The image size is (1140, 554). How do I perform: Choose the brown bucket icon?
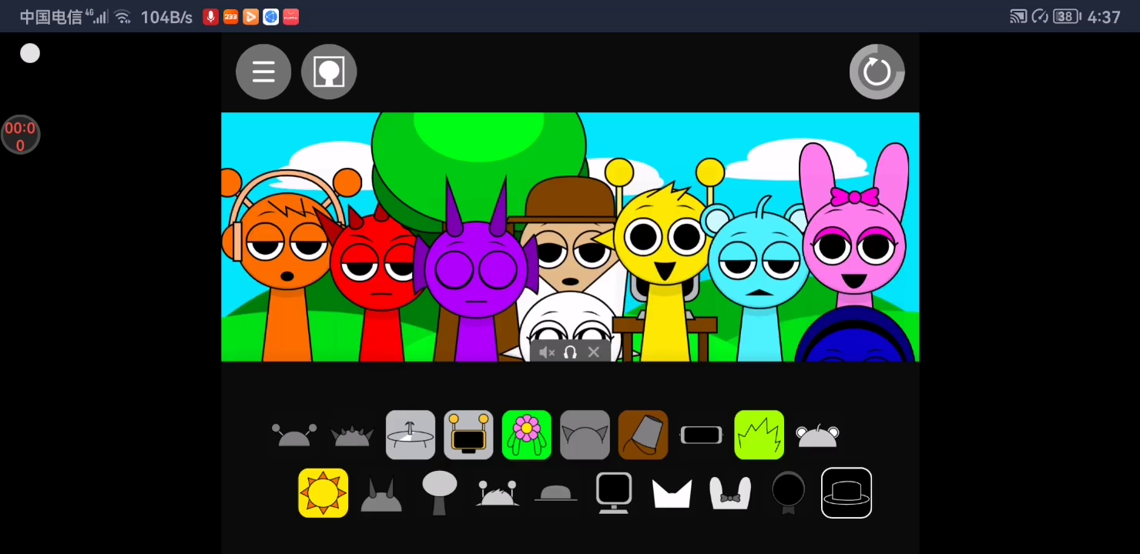pyautogui.click(x=643, y=435)
